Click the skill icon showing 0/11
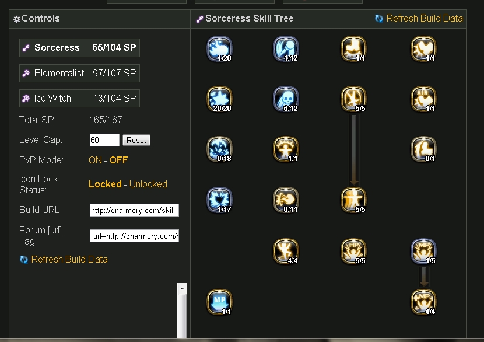 coord(286,200)
